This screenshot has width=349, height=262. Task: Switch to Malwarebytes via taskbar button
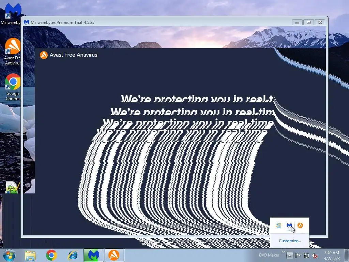pos(94,255)
